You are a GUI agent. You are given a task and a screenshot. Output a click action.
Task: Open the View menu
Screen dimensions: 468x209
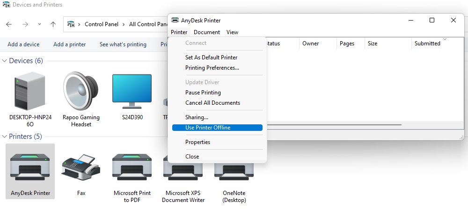[x=232, y=32]
